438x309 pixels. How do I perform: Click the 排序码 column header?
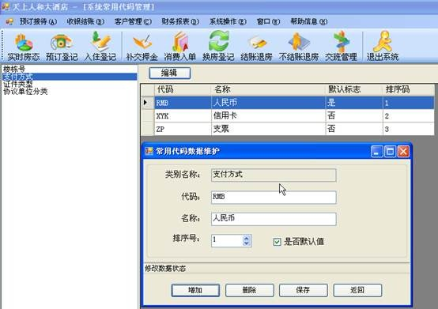[409, 90]
